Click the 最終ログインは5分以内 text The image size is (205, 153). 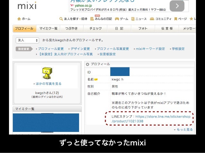click(x=47, y=97)
